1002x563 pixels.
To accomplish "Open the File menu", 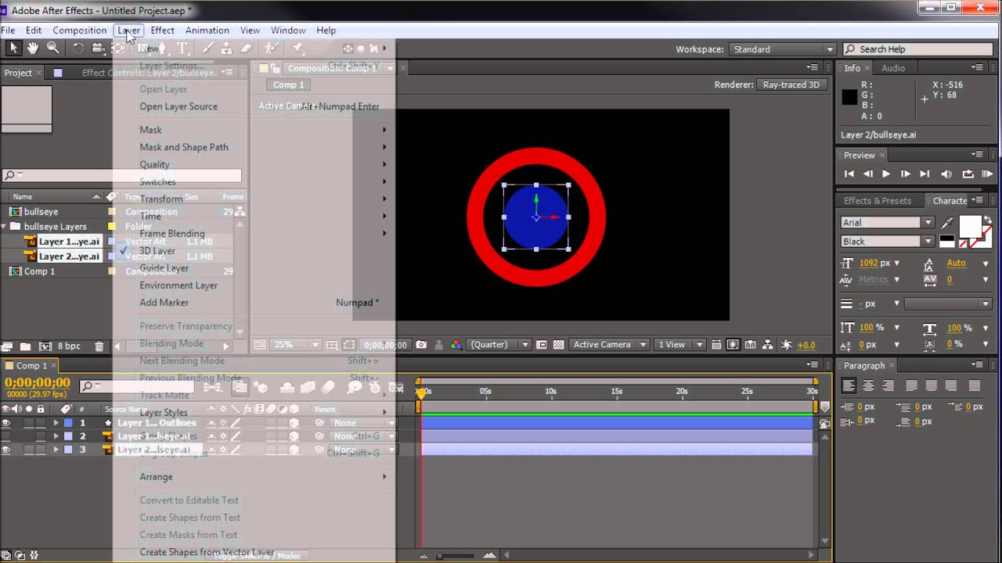I will (x=8, y=30).
